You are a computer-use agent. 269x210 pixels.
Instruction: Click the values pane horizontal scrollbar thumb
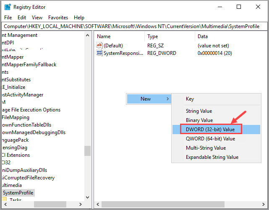click(x=163, y=205)
